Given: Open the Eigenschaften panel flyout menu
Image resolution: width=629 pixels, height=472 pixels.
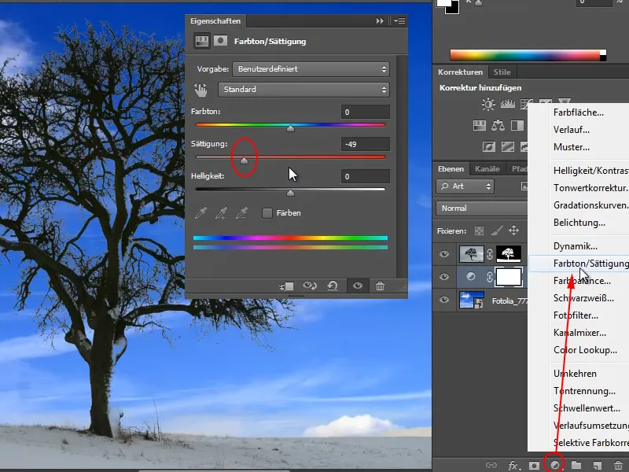Looking at the screenshot, I should point(399,21).
